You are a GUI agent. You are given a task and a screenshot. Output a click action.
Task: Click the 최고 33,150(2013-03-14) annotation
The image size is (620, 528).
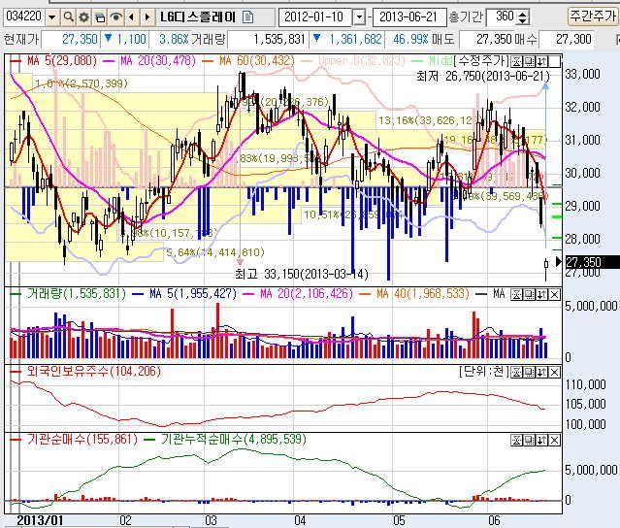[x=302, y=274]
